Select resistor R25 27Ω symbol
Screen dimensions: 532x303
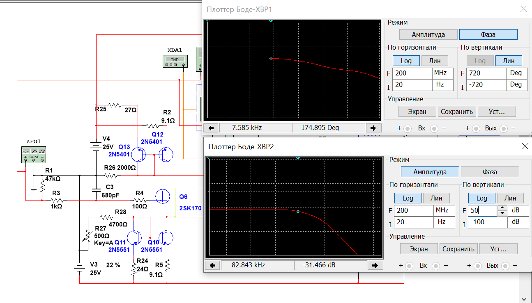click(115, 105)
